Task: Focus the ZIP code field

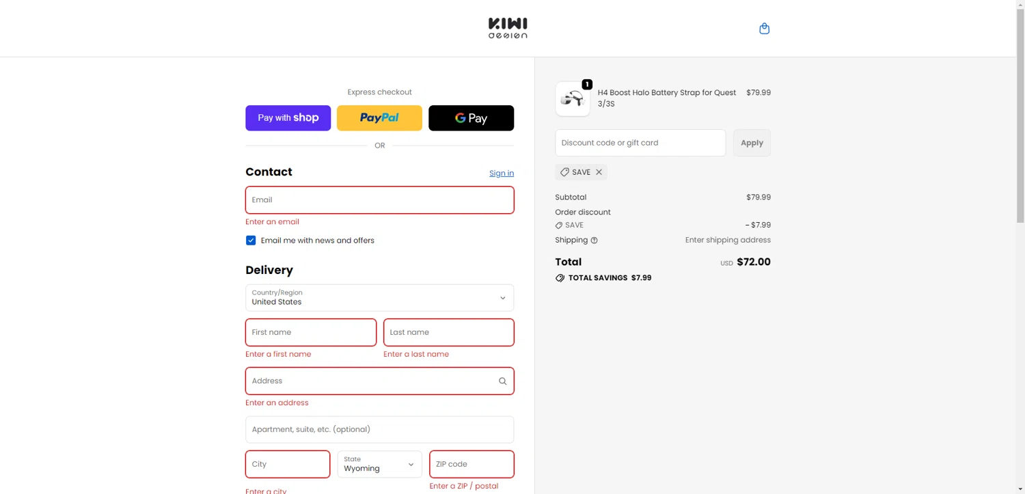Action: [x=471, y=464]
